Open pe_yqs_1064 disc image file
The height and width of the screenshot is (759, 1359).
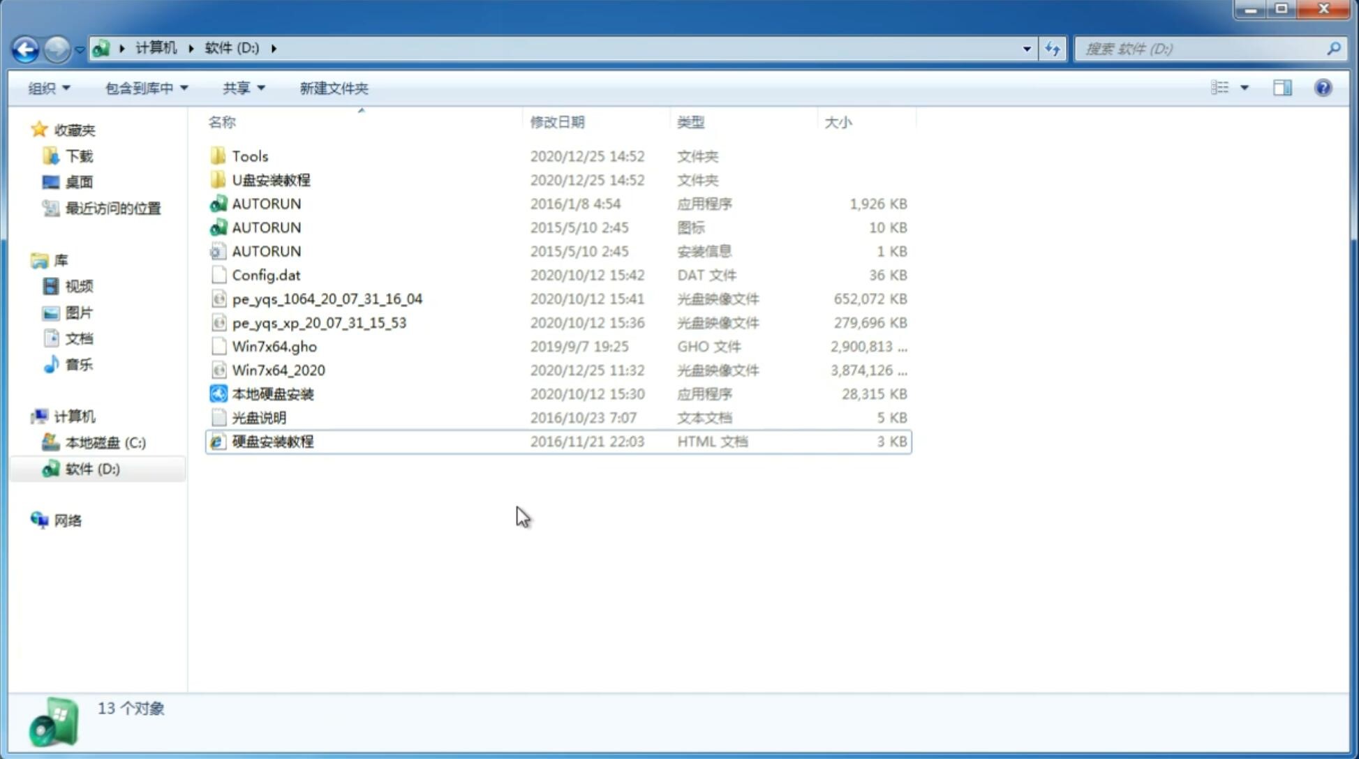click(327, 299)
